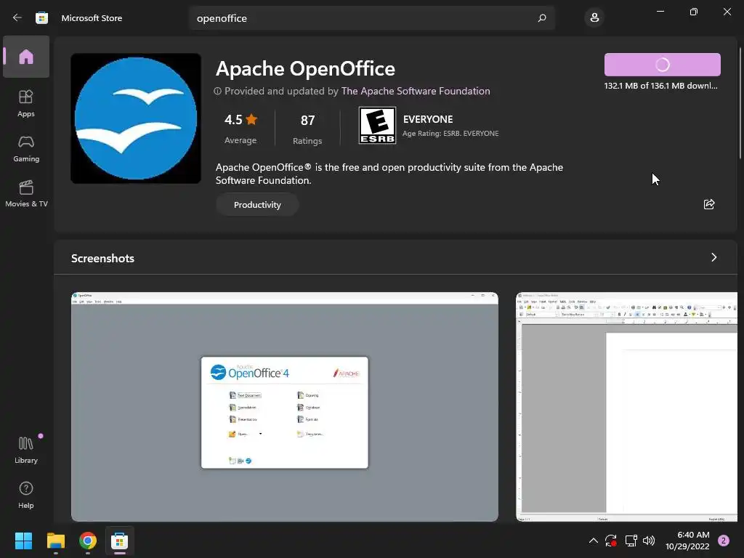Click the 132.1 MB of 136.1 MB download status

660,86
